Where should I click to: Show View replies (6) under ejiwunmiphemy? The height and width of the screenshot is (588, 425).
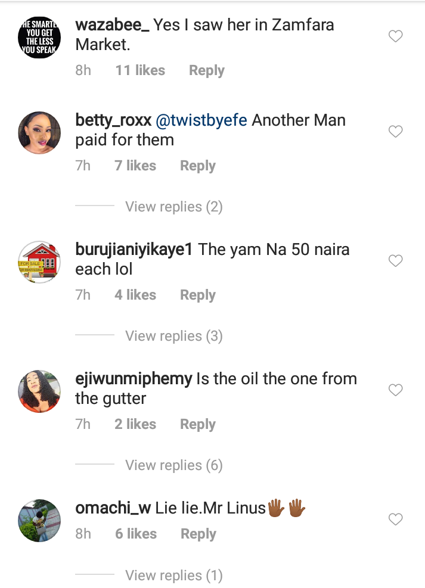[173, 465]
